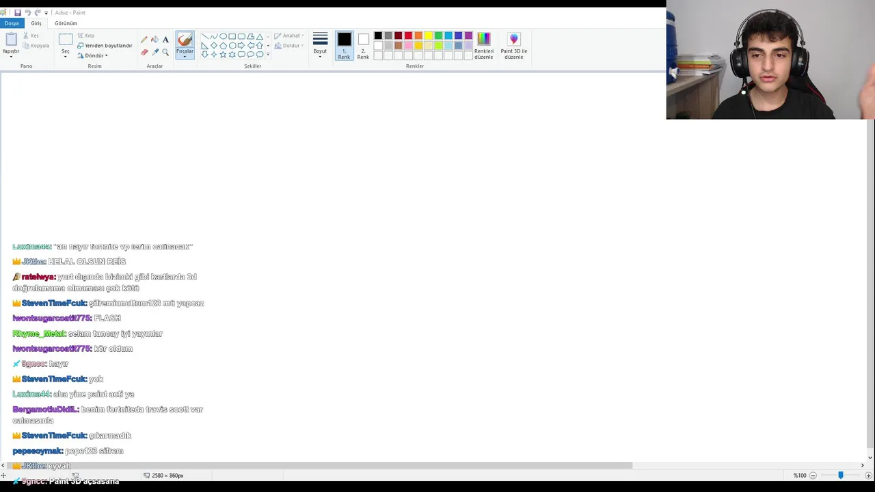Choose the red color swatch
Image resolution: width=875 pixels, height=492 pixels.
[x=408, y=36]
